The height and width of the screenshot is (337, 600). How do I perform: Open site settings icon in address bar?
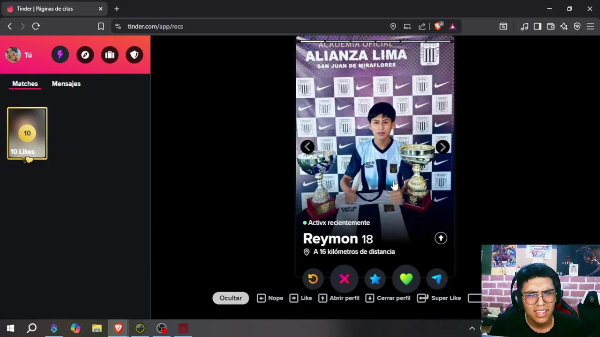pyautogui.click(x=118, y=27)
